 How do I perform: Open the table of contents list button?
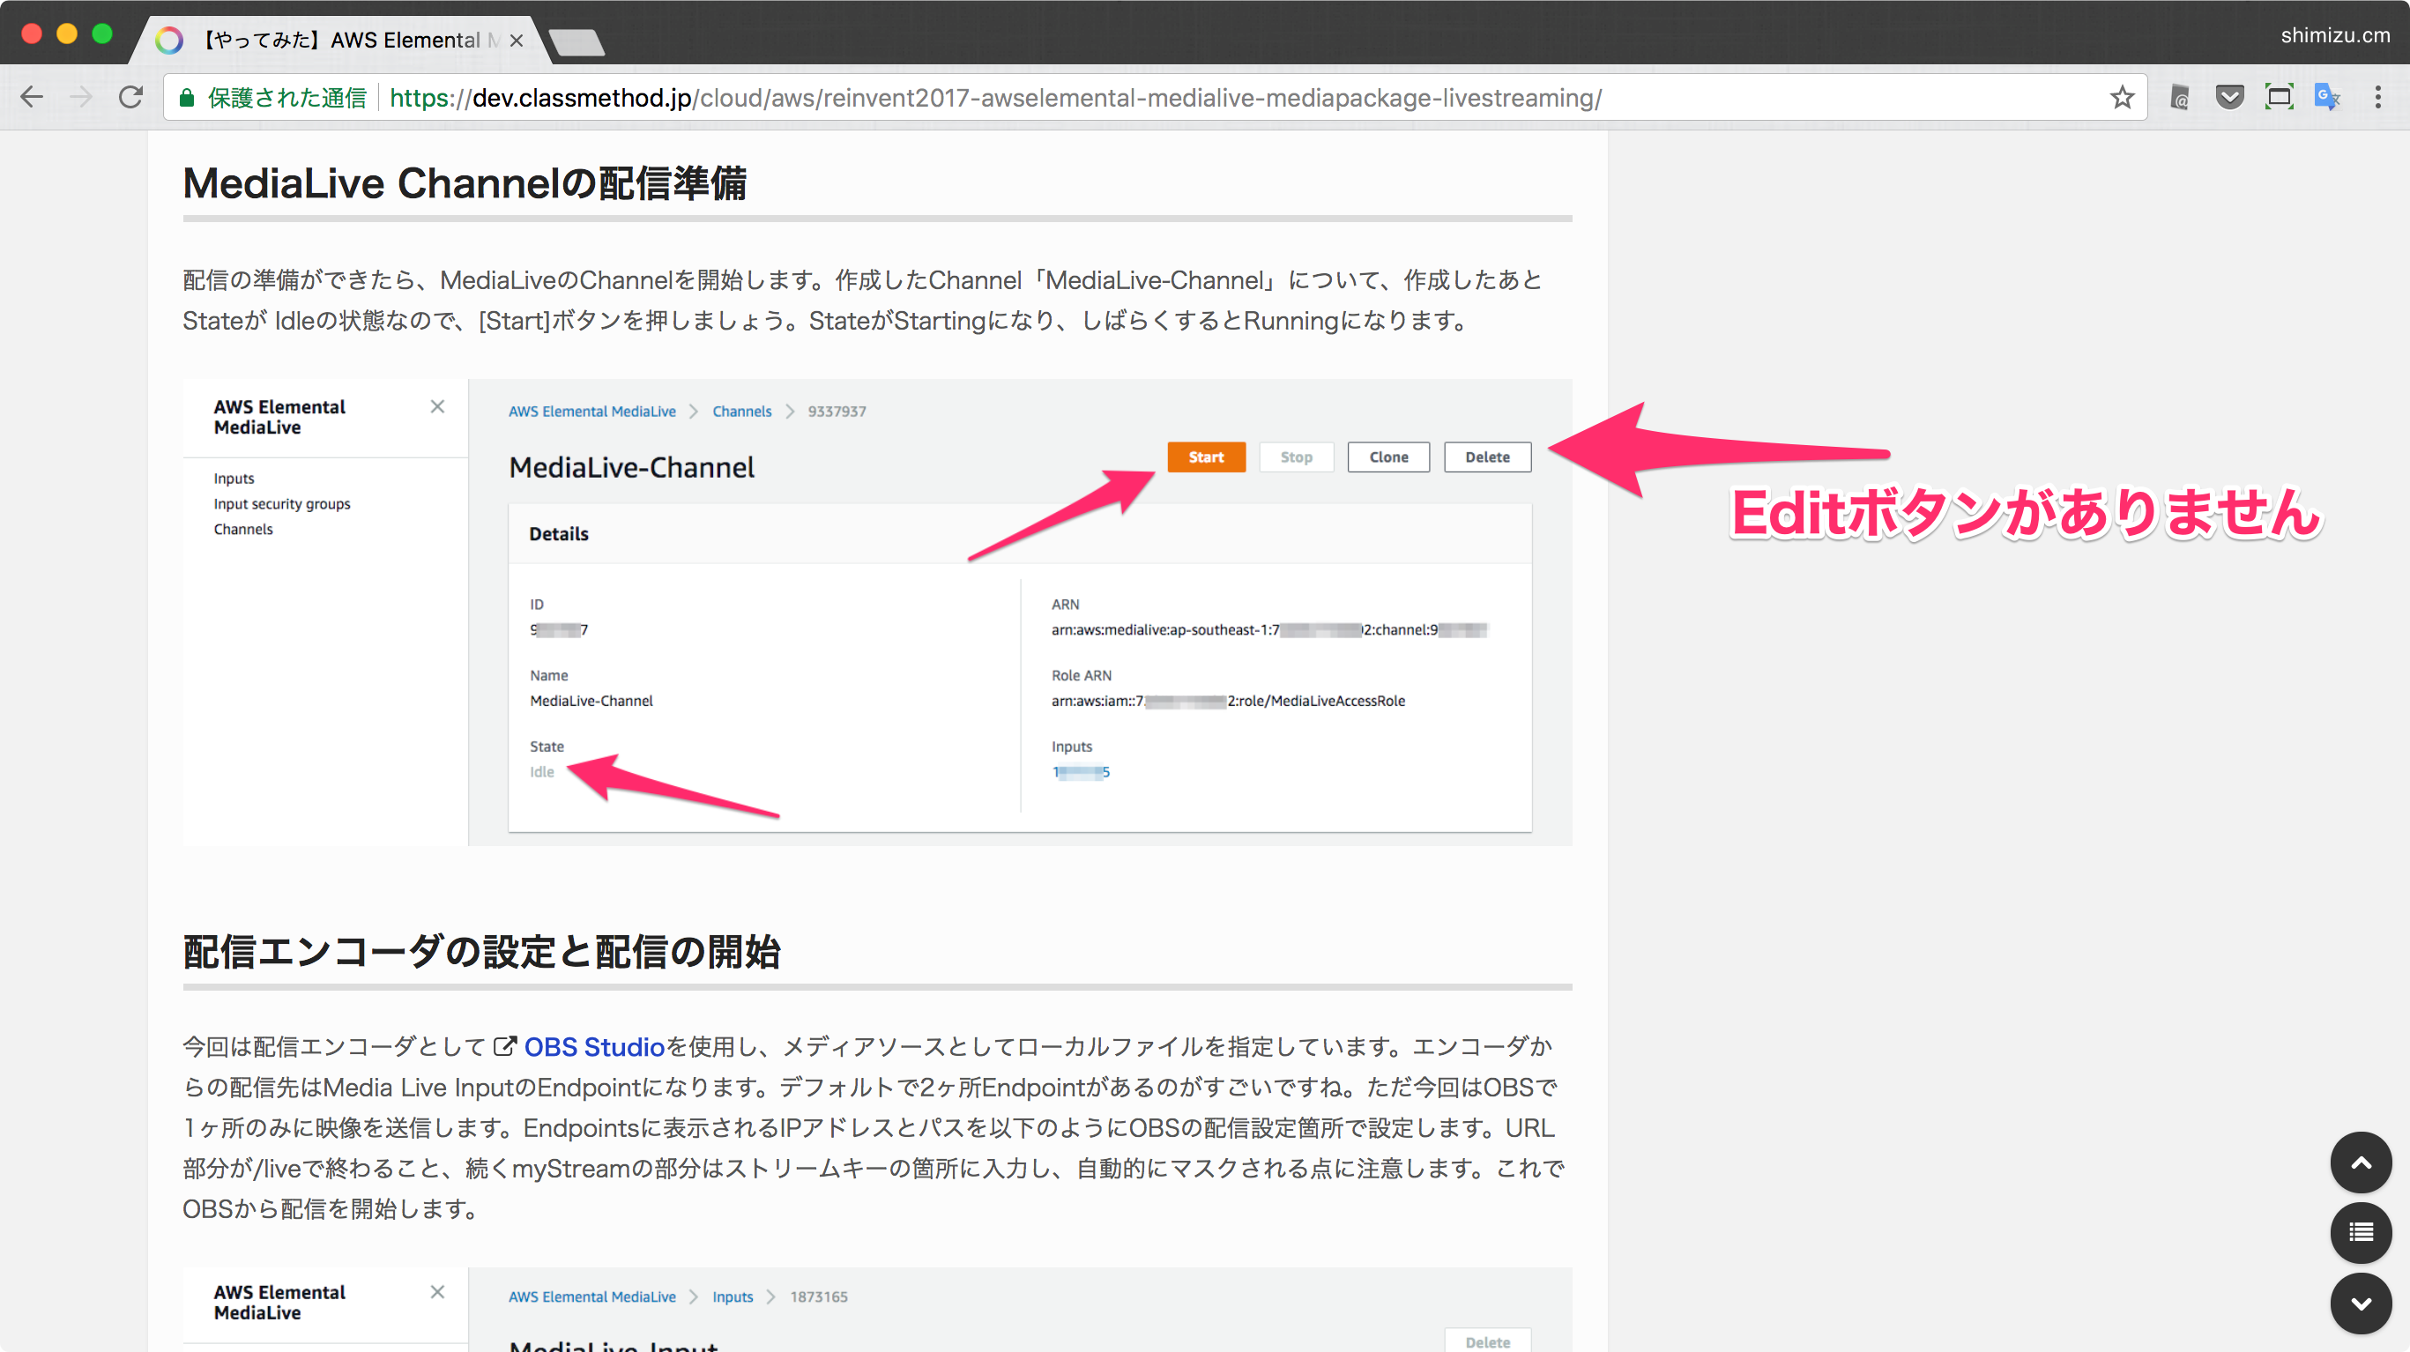[2361, 1232]
